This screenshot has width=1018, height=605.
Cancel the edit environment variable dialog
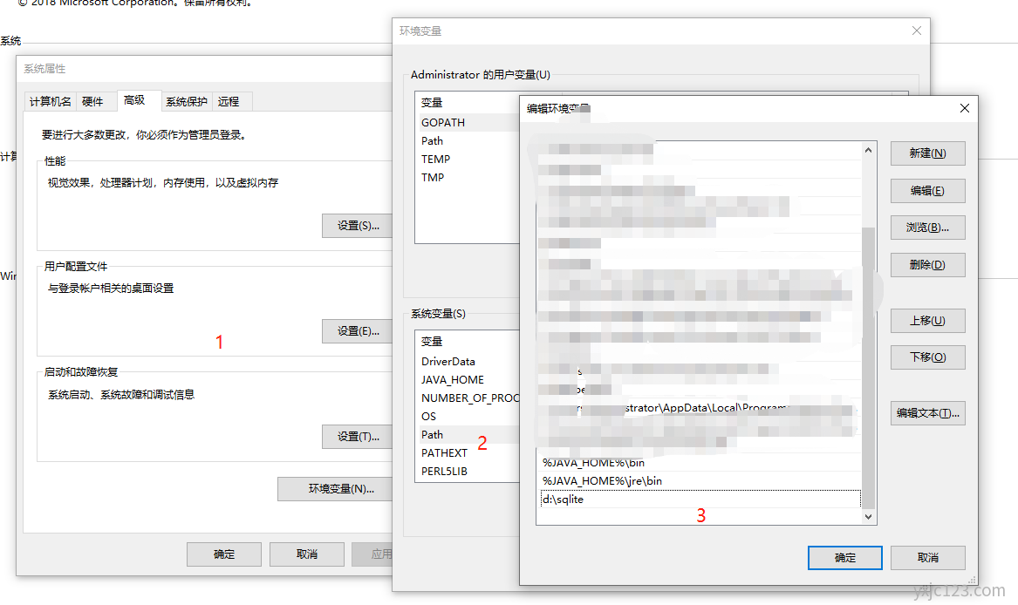coord(927,558)
